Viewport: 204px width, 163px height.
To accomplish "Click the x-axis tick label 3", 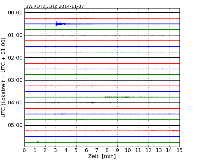I will click(x=56, y=150).
